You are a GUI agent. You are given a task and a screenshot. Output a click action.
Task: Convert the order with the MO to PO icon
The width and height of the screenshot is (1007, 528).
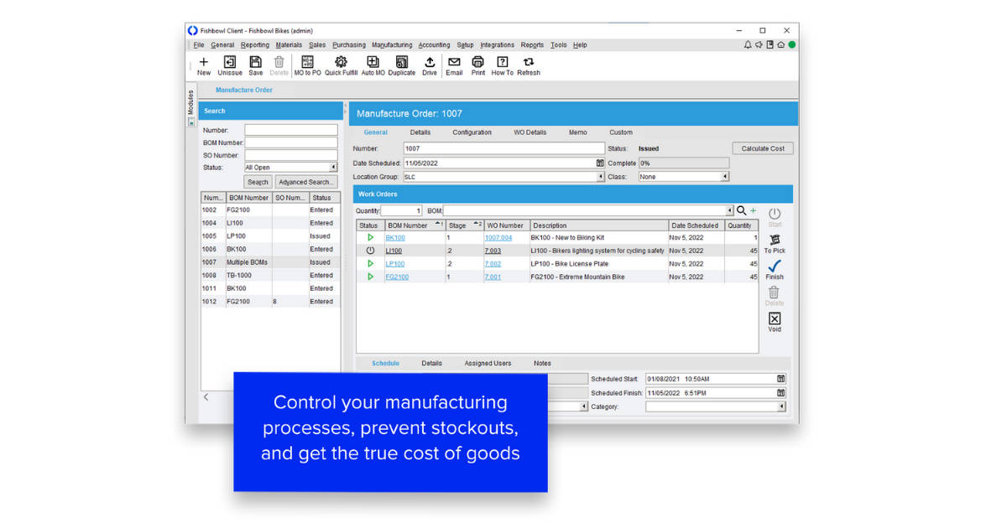[x=307, y=62]
